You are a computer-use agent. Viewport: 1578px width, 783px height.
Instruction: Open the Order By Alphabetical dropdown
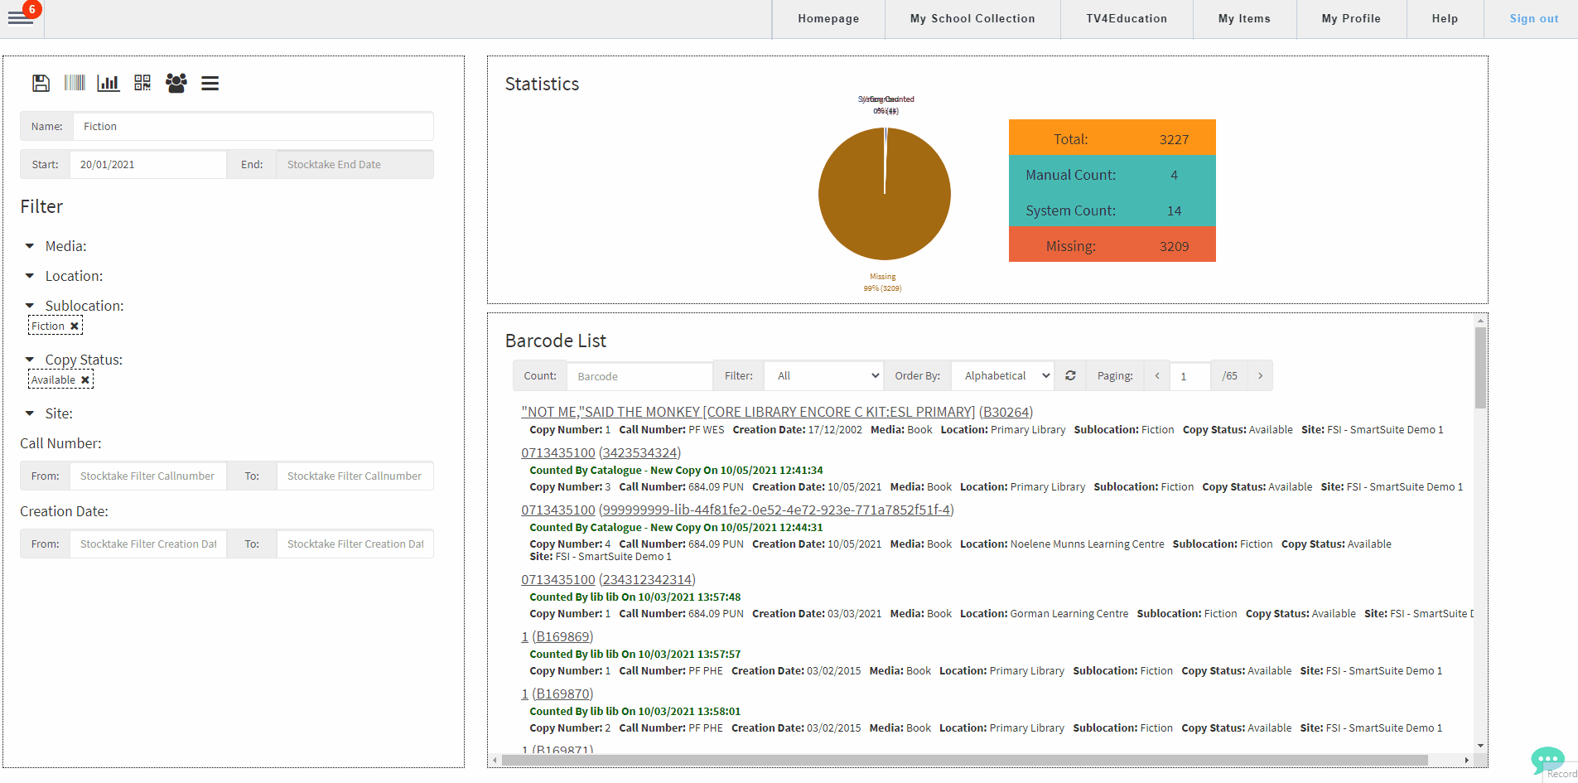coord(1003,376)
